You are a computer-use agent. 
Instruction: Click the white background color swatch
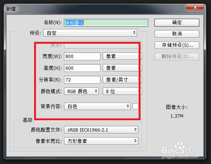point(136,106)
